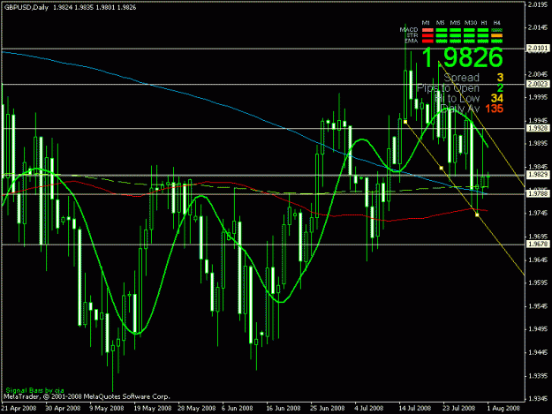
Task: Click the 6 Jun 2008 date label
Action: [238, 408]
